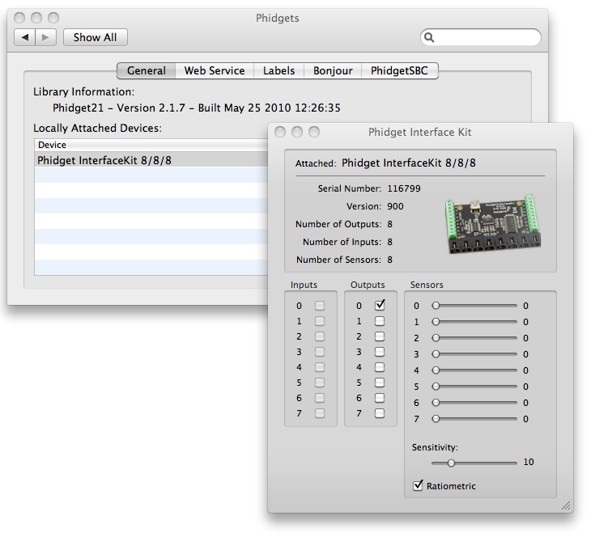The width and height of the screenshot is (595, 537).
Task: Zoom the Phidgets preferences window
Action: (x=53, y=18)
